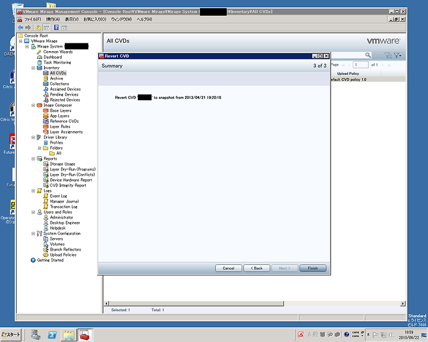Viewport: 428px width, 342px height.
Task: Open the Archive node
Action: click(56, 78)
